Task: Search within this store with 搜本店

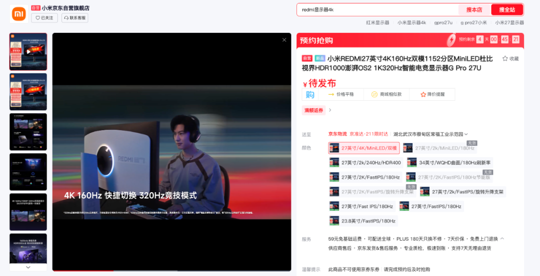Action: 474,9
